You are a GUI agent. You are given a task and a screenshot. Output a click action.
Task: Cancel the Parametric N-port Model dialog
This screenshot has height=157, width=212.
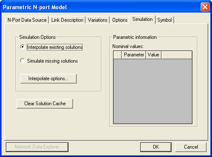[x=191, y=147]
